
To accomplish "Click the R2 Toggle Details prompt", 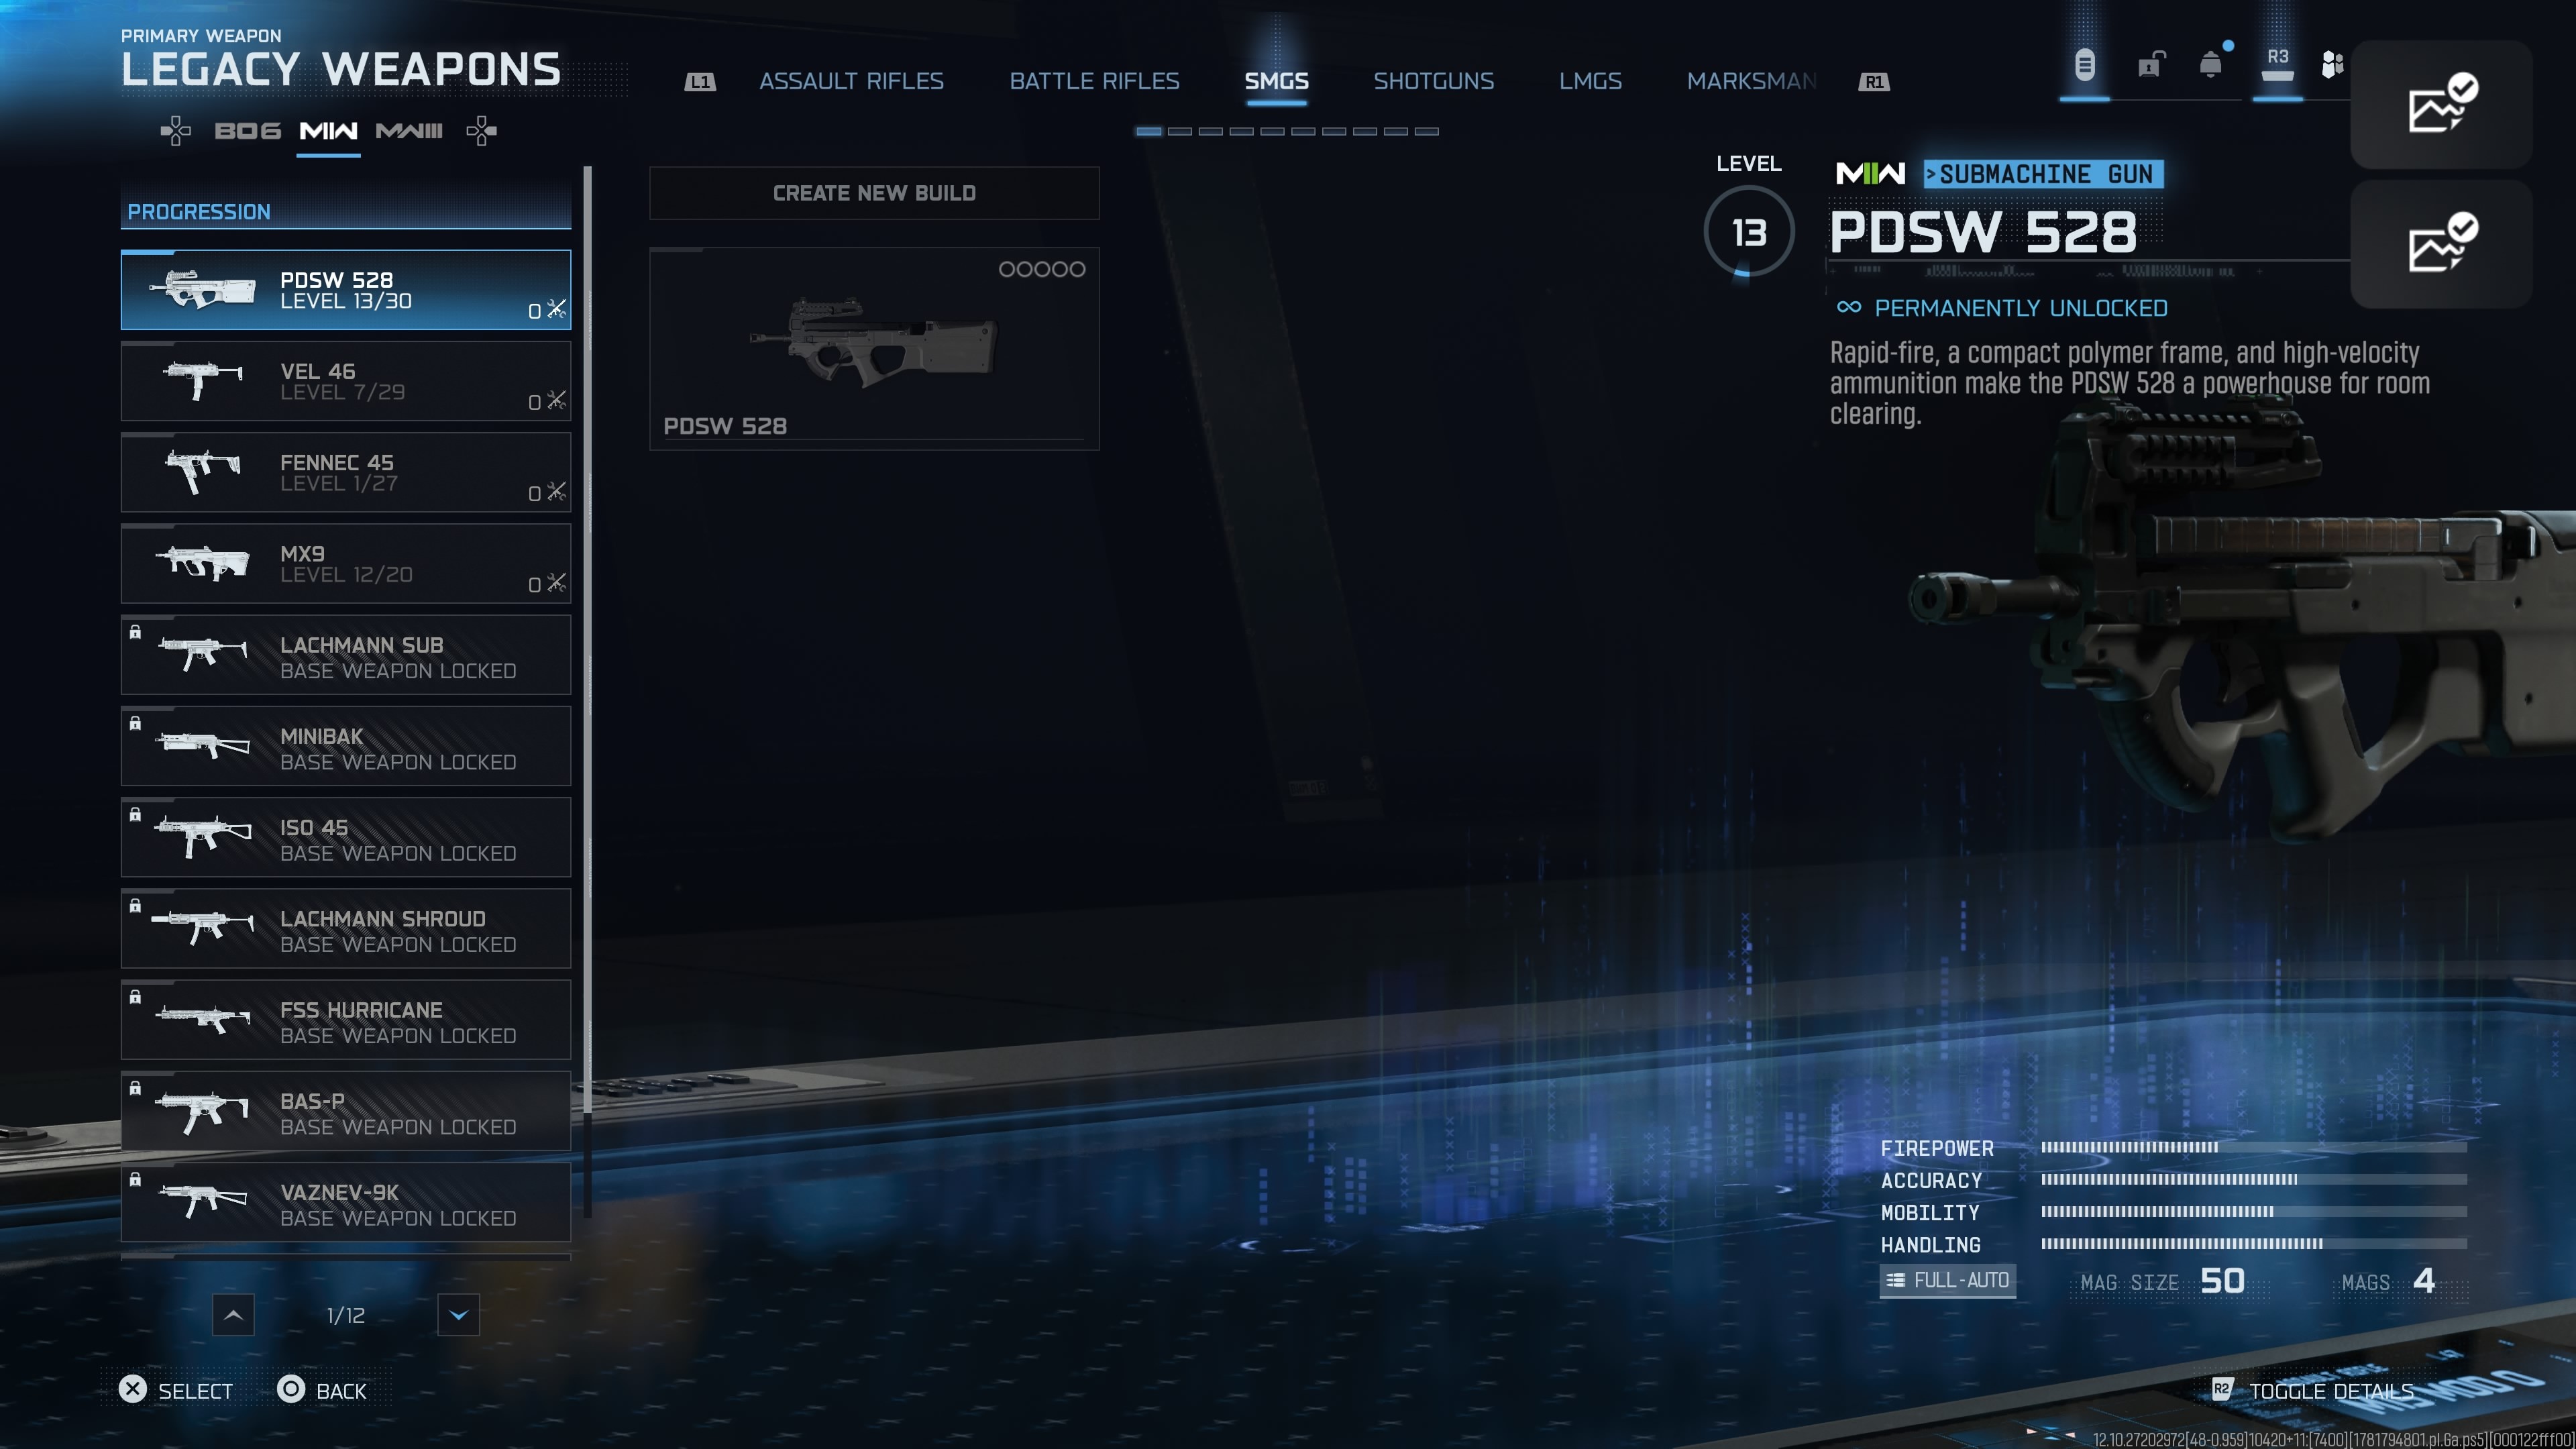I will click(x=2312, y=1391).
